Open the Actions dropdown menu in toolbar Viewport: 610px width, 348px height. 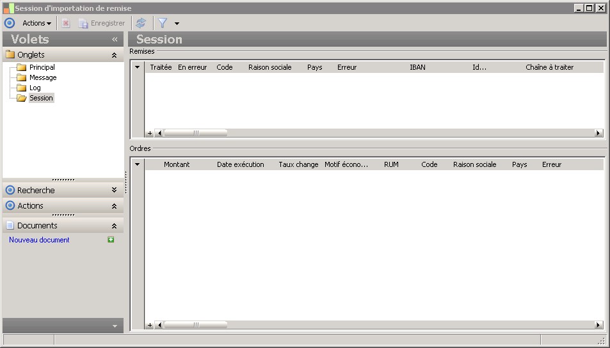tap(36, 23)
